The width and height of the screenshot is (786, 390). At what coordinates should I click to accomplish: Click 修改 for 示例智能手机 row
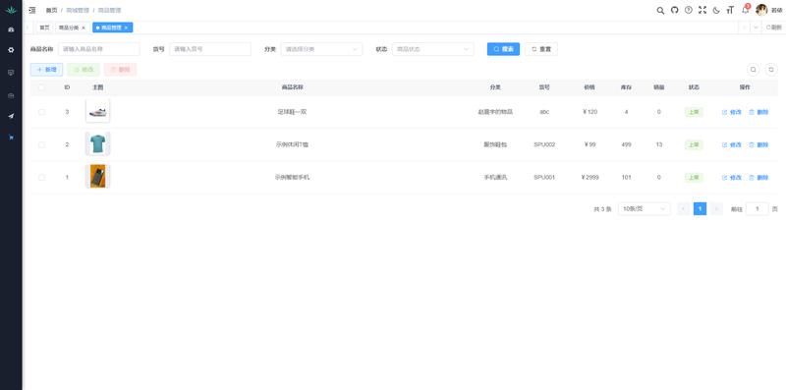pyautogui.click(x=732, y=178)
